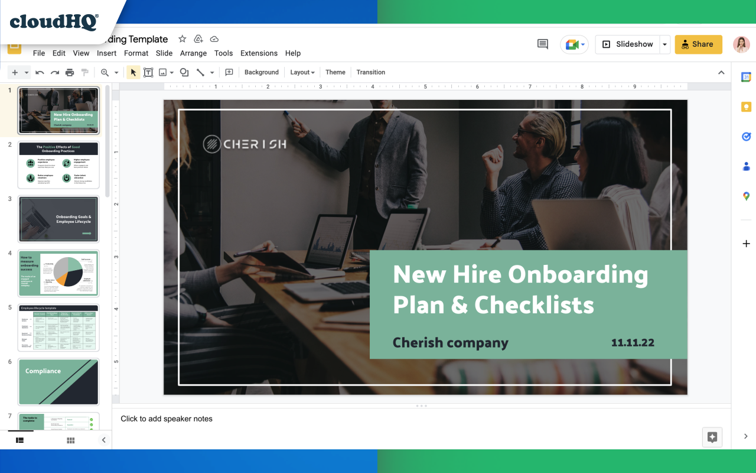Open Google Keep from the side panel
Image resolution: width=756 pixels, height=473 pixels.
point(745,106)
